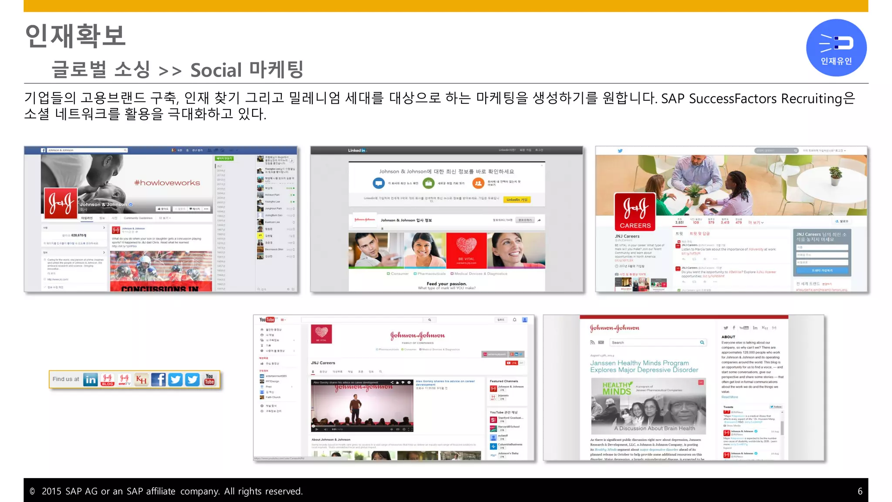Open HarvardBSchool related channel

pyautogui.click(x=505, y=428)
